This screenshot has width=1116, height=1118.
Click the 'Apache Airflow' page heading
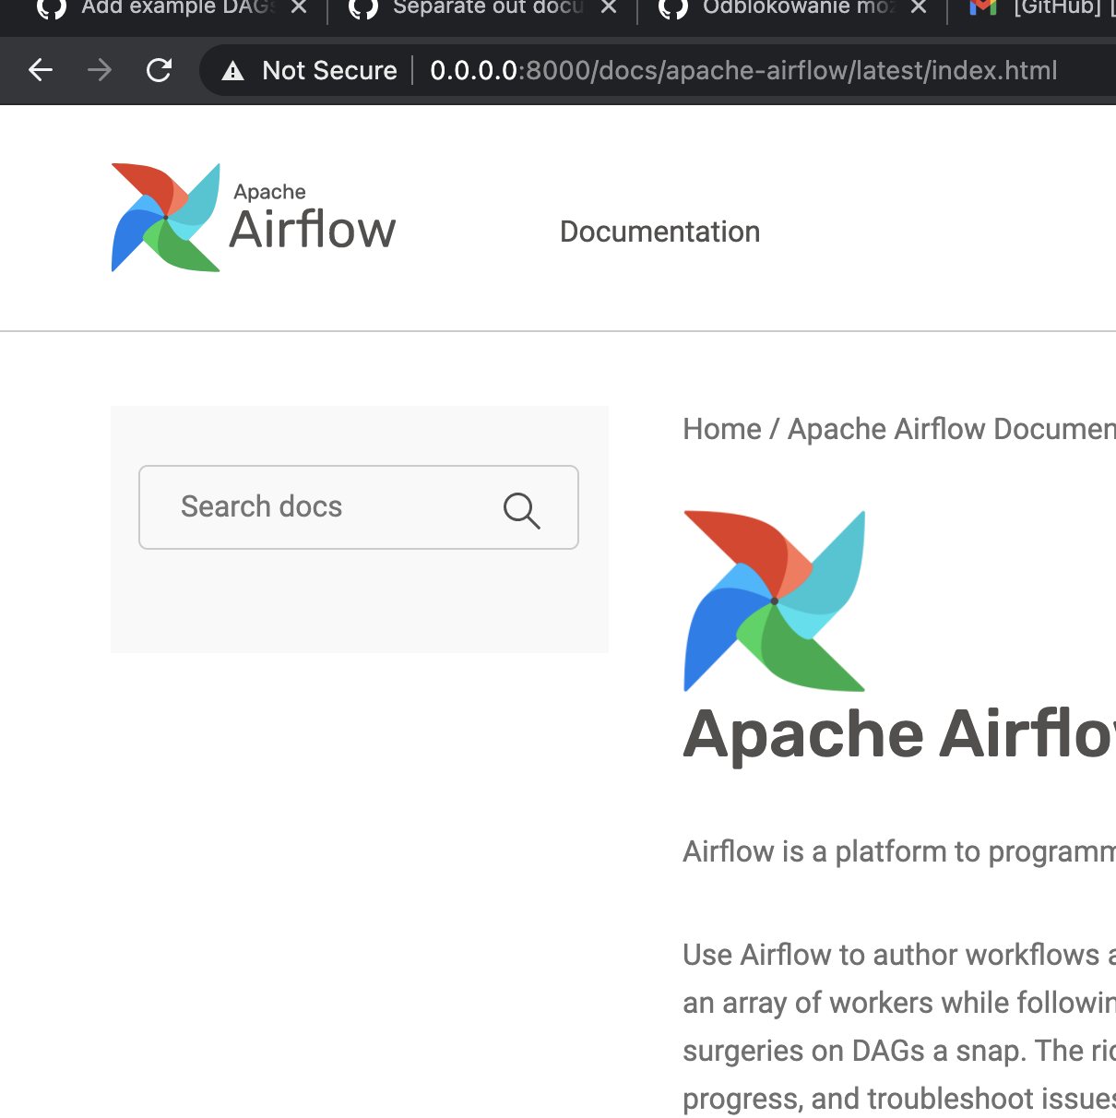(x=899, y=734)
